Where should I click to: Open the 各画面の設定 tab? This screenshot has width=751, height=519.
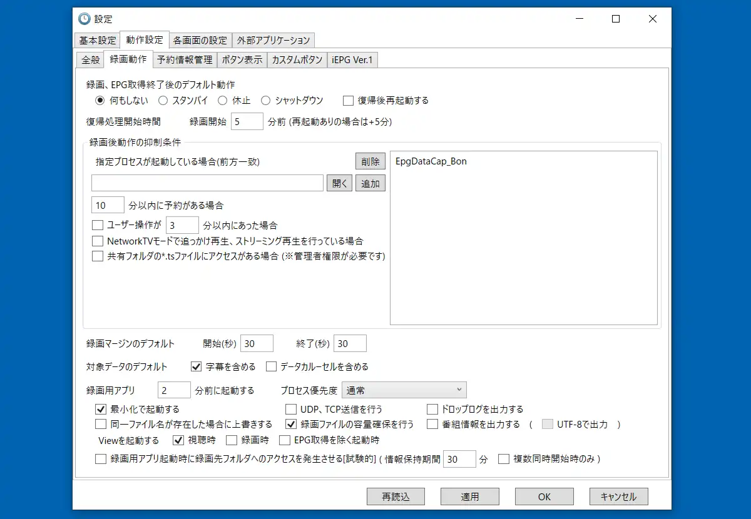click(x=200, y=41)
